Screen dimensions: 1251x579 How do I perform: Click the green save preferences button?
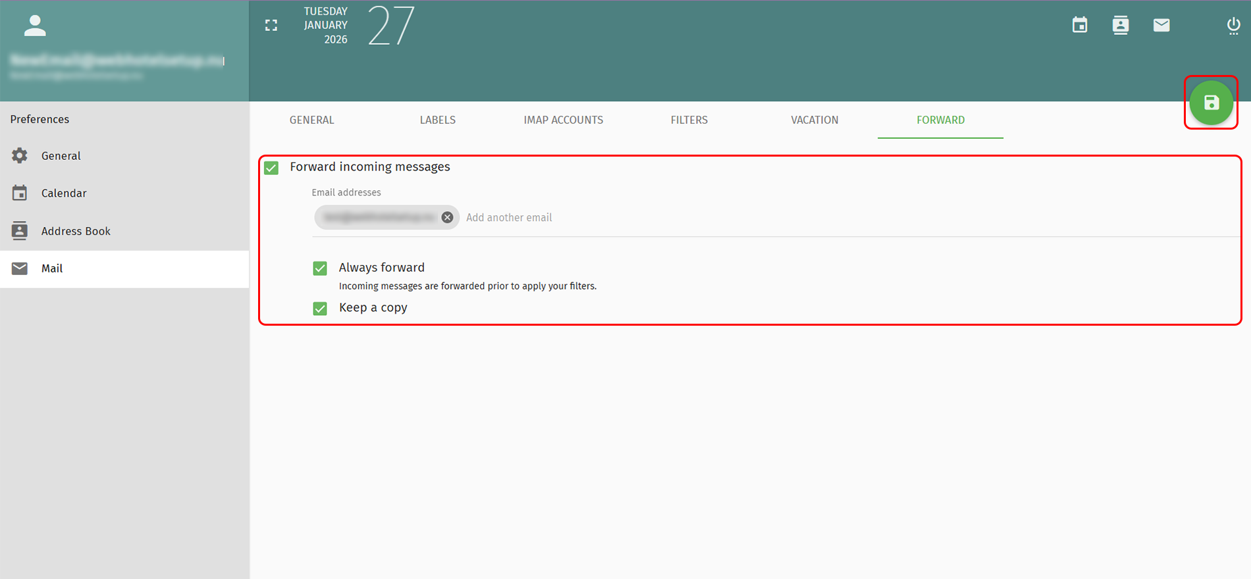(x=1211, y=103)
